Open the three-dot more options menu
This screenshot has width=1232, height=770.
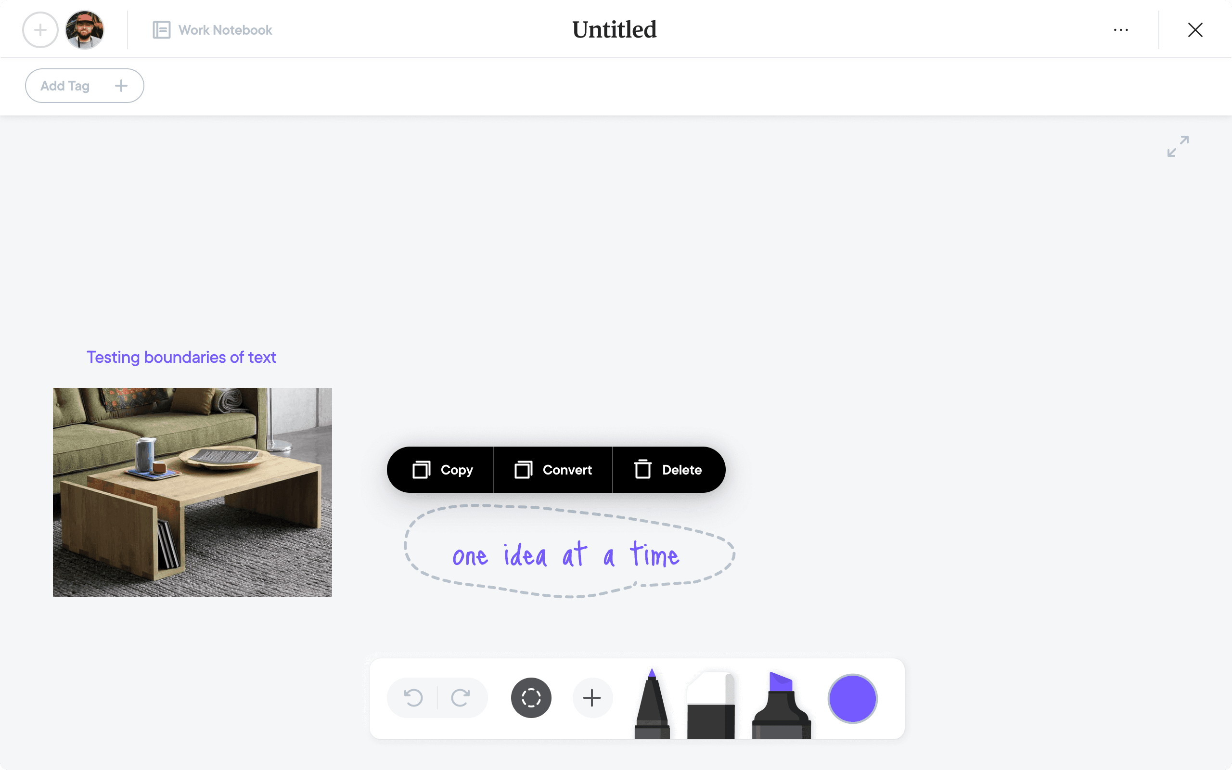1120,30
